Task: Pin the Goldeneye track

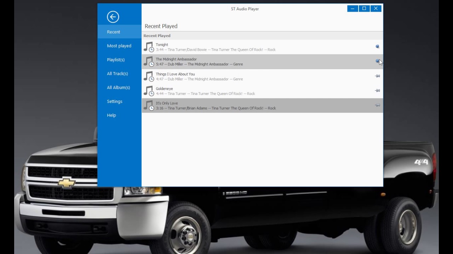Action: (377, 90)
